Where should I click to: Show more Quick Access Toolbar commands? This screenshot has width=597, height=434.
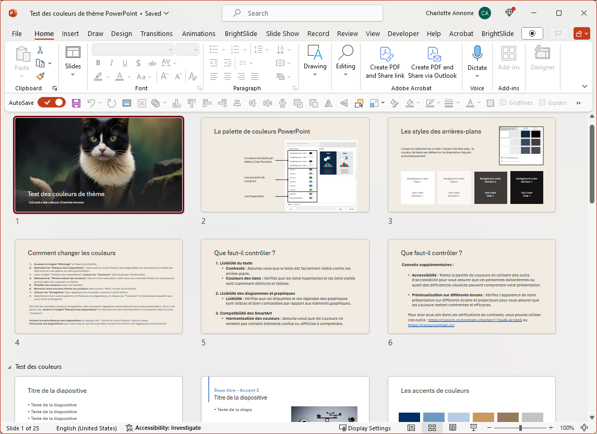pos(578,103)
